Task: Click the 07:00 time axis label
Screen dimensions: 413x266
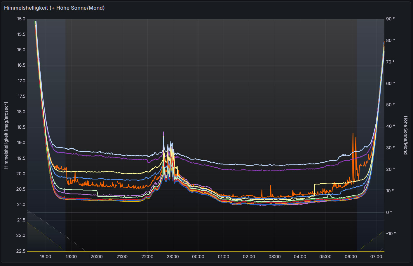Action: (376, 256)
